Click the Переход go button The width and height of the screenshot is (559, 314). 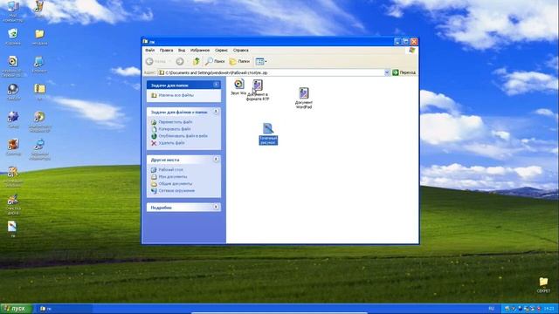404,72
